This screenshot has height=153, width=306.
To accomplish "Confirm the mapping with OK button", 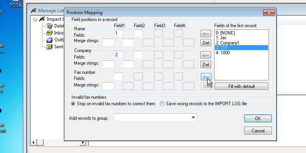I will [x=257, y=119].
